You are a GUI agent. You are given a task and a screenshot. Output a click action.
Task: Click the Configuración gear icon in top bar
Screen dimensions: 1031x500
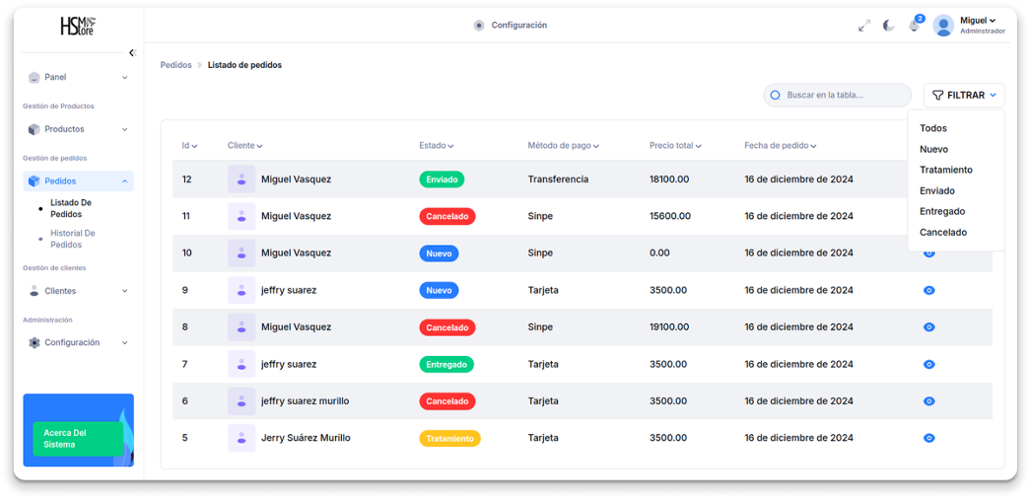[479, 26]
